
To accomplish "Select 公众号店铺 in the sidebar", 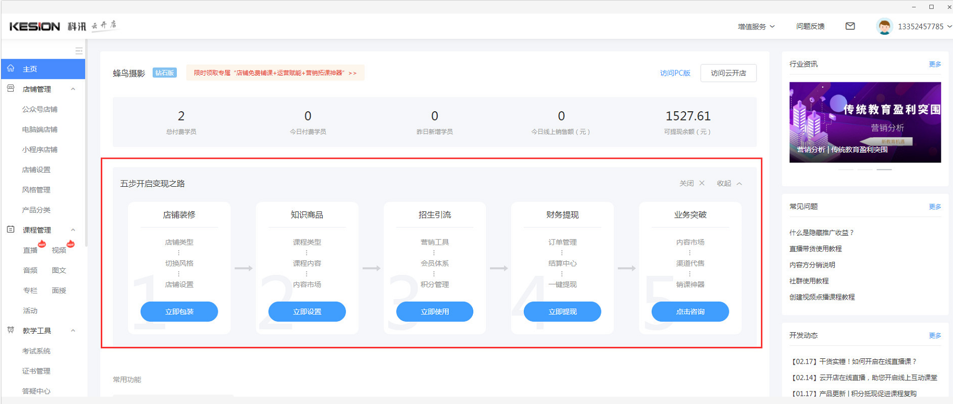I will [x=40, y=109].
